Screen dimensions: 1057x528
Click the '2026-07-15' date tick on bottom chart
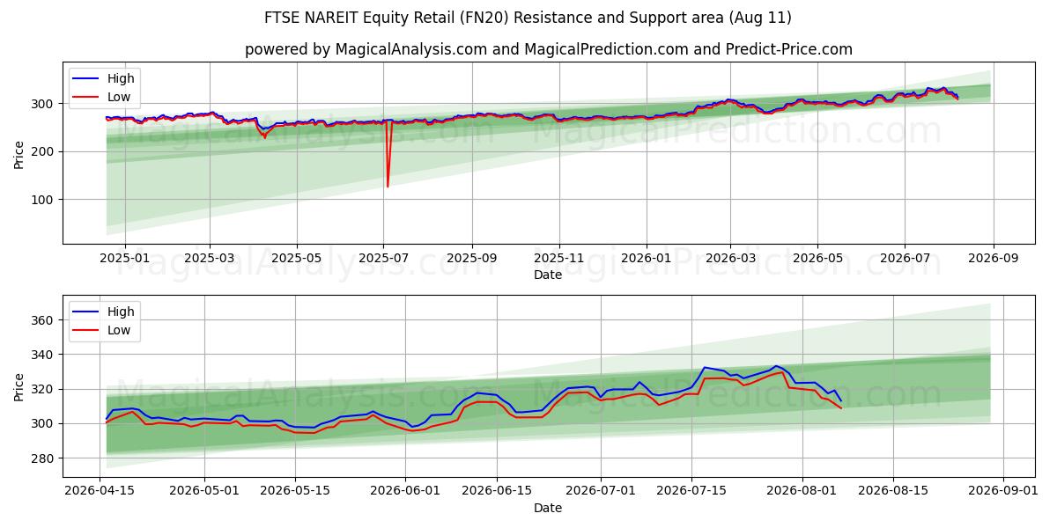coord(691,492)
